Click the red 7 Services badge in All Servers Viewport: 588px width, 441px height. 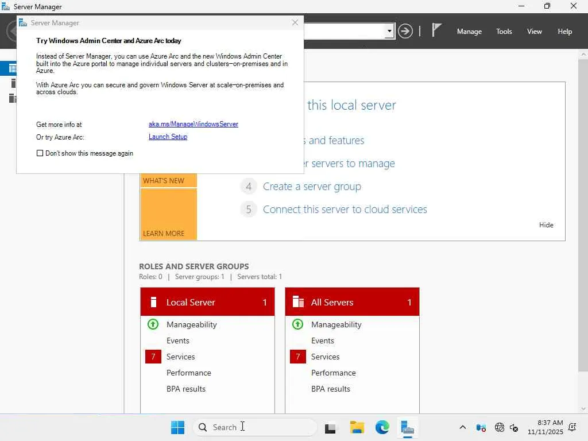(298, 357)
